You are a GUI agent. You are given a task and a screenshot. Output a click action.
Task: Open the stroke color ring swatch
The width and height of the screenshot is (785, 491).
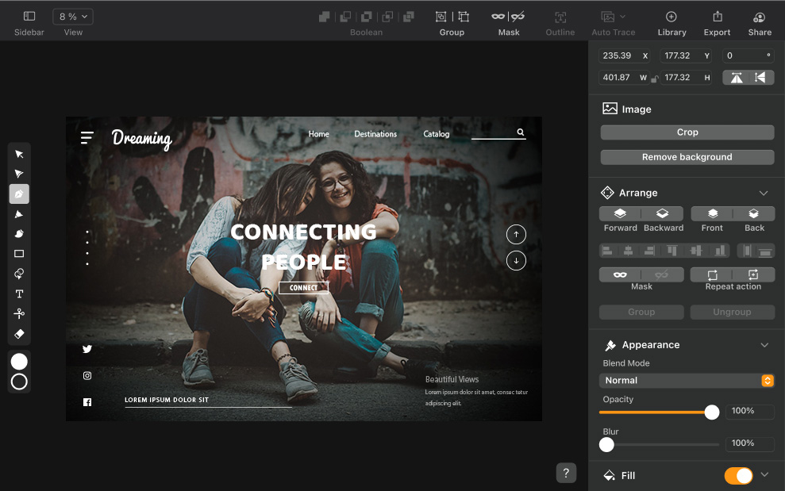point(19,382)
